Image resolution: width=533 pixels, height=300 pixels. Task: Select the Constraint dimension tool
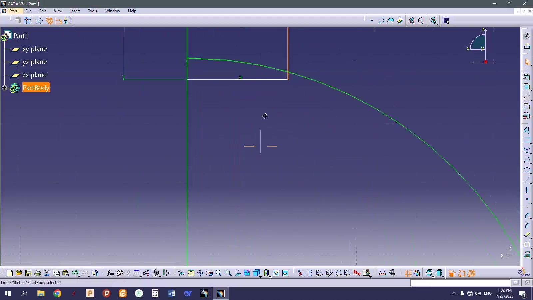point(527,87)
